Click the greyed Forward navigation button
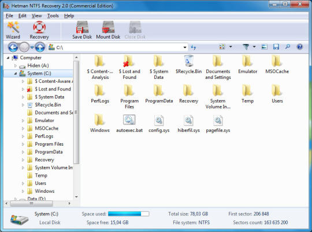This screenshot has height=232, width=312. [24, 47]
